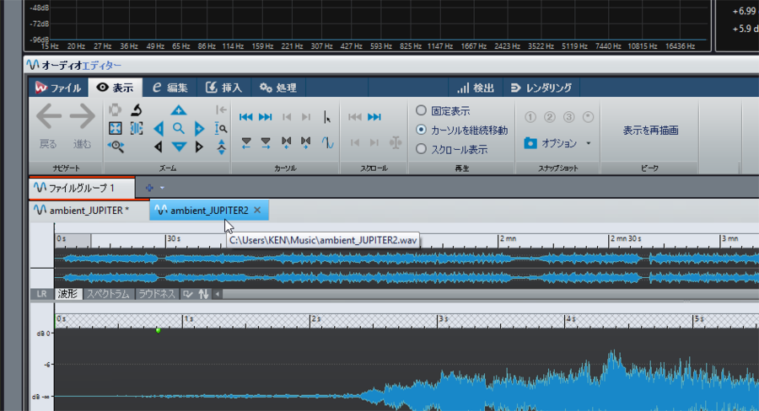Image resolution: width=759 pixels, height=411 pixels.
Task: Click the plus icon next to ファイルグループ 1
Action: click(149, 188)
